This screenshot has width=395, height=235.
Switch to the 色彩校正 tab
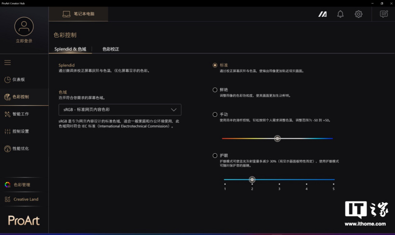tap(111, 49)
